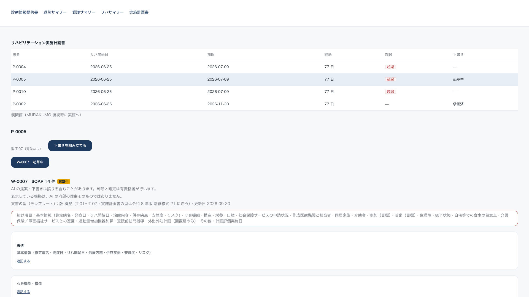Click 承認済 status in P-0002 row
This screenshot has width=529, height=297.
point(458,104)
